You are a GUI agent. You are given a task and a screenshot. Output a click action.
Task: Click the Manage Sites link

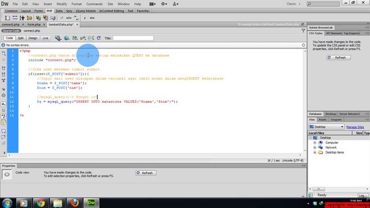click(355, 127)
